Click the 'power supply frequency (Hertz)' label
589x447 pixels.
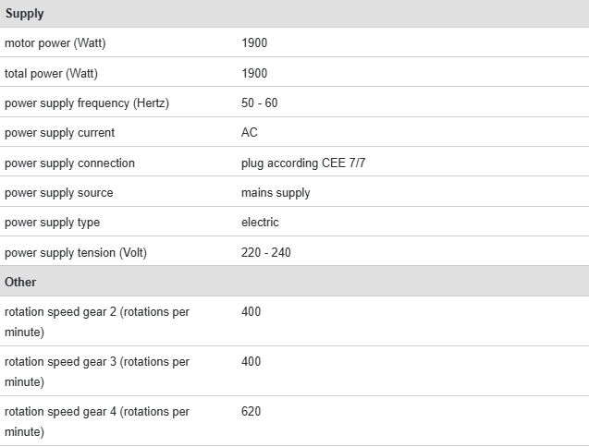tap(87, 103)
